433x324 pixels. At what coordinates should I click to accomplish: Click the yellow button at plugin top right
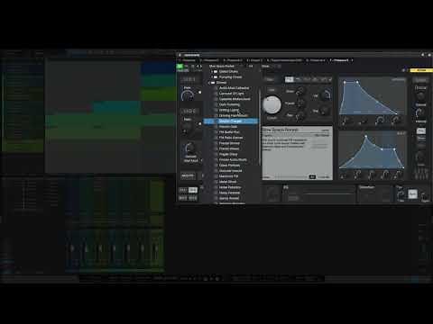421,70
